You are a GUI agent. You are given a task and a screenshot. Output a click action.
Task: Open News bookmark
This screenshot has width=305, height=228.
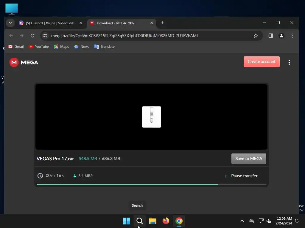[x=82, y=47]
